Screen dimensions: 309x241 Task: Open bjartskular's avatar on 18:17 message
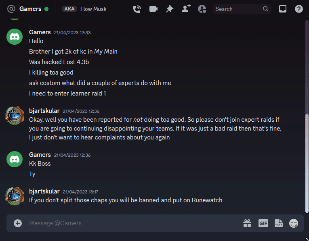[x=15, y=196]
